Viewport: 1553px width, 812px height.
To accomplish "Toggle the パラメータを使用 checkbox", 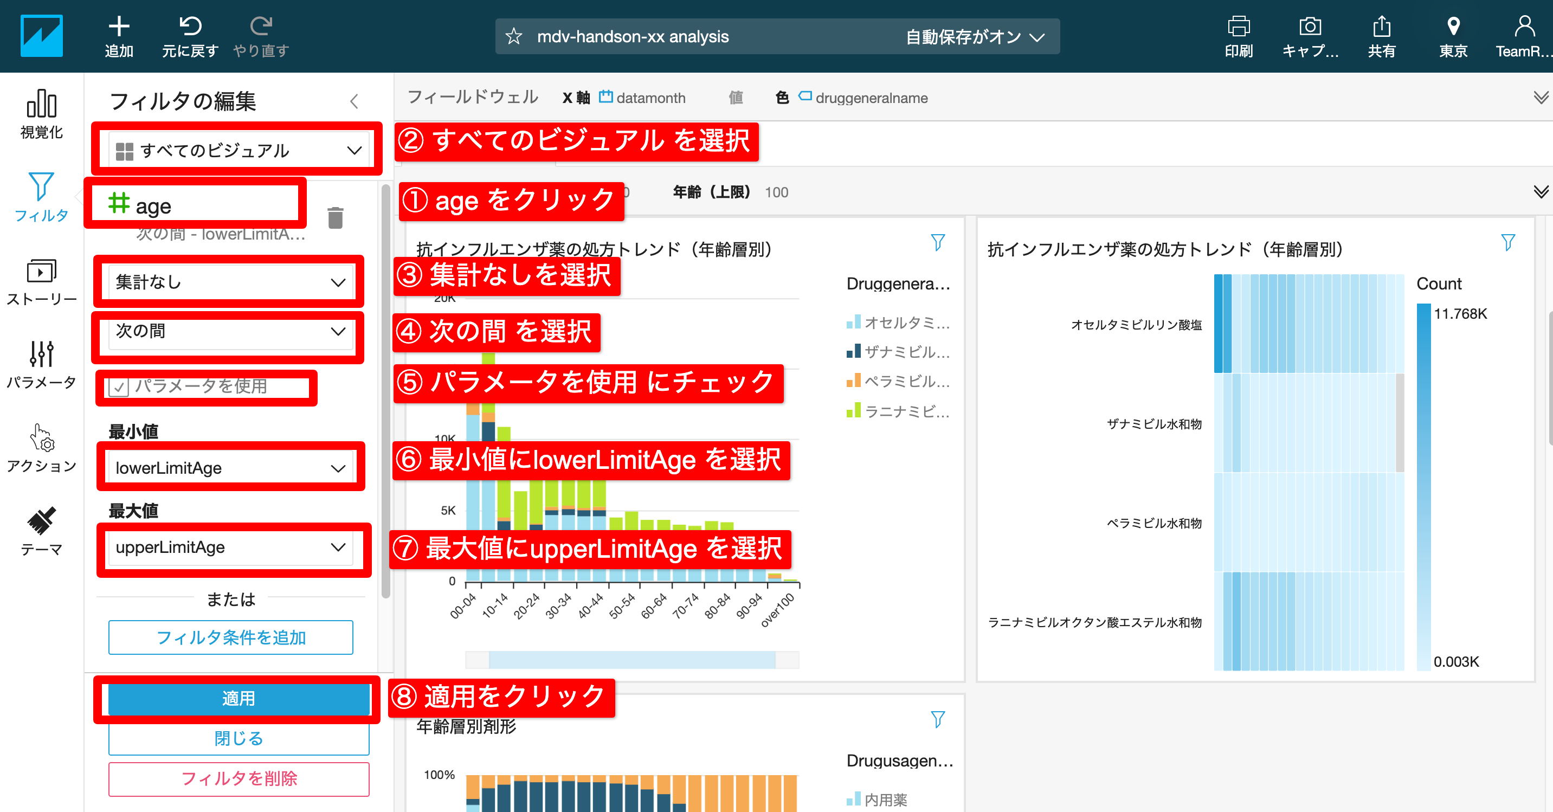I will point(119,387).
